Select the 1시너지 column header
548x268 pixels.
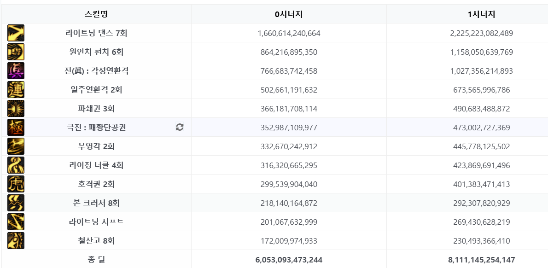[x=481, y=14]
